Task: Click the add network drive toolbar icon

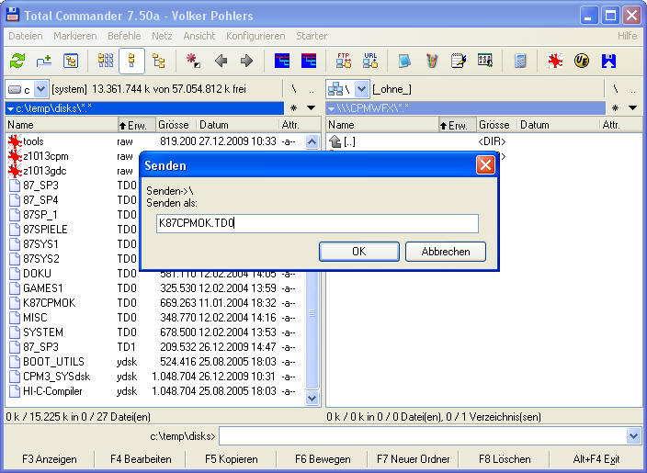Action: point(44,61)
